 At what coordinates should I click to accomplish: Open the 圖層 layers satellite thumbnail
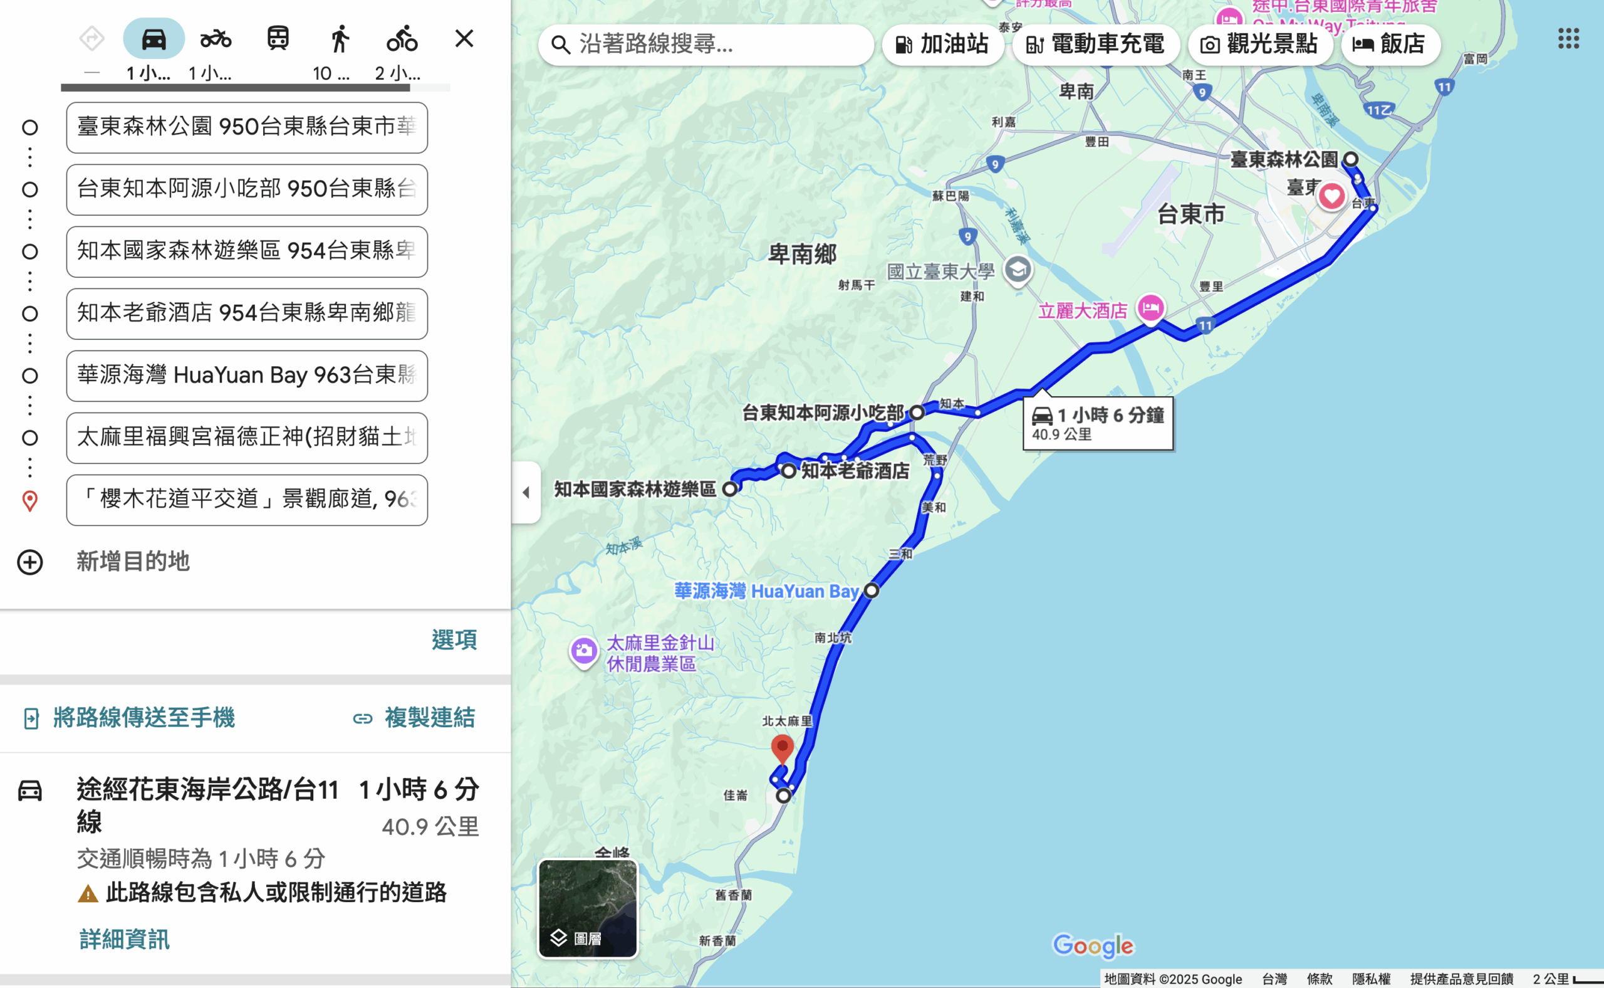point(587,908)
